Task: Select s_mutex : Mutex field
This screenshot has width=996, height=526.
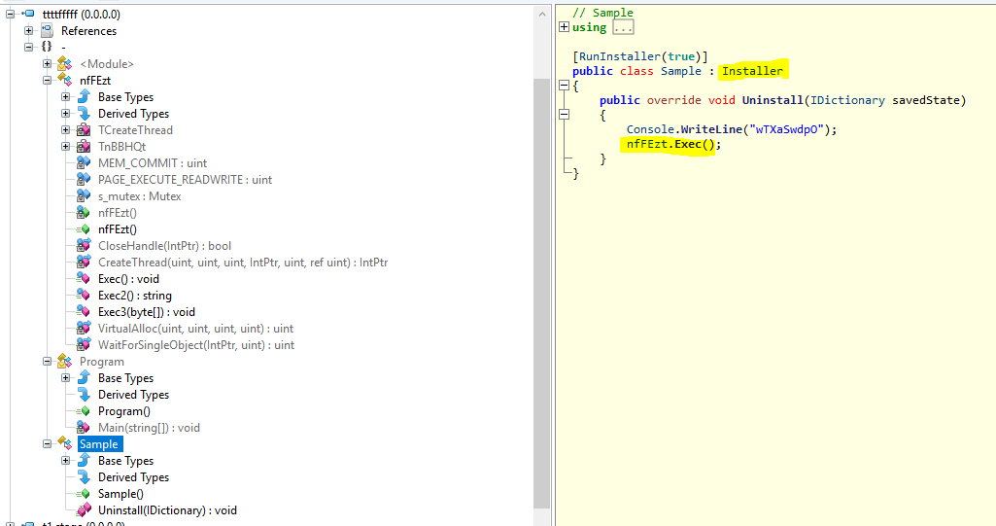Action: [140, 195]
